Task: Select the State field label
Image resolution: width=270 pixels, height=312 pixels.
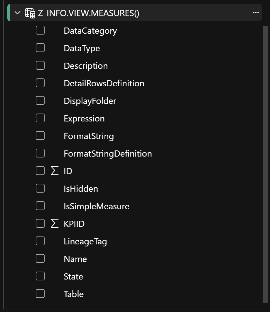Action: tap(73, 277)
